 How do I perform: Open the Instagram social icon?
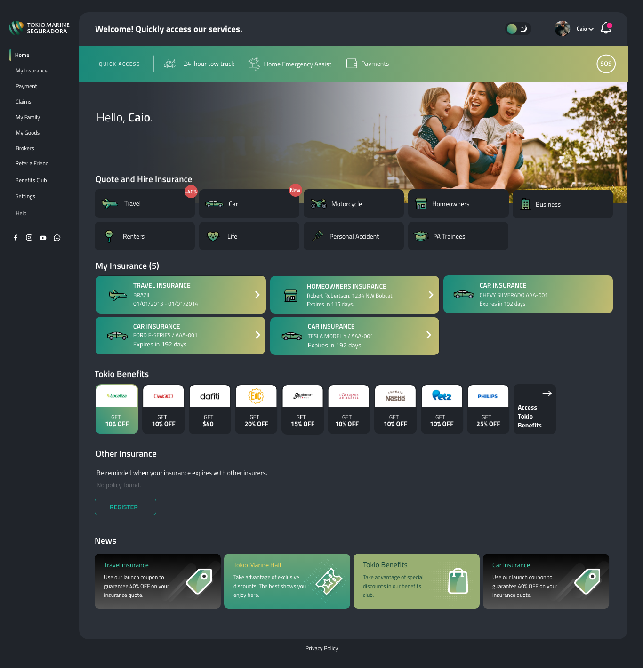click(29, 238)
